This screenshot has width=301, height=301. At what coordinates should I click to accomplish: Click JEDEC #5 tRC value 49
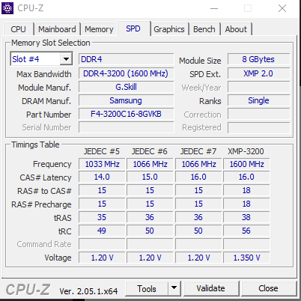tap(102, 231)
